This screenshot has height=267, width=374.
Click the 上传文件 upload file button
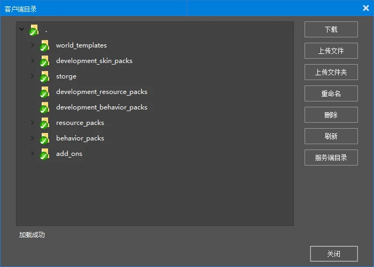click(331, 51)
